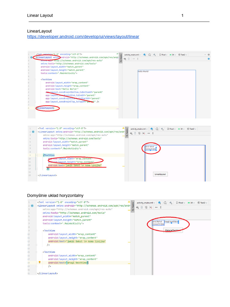Image resolution: width=230 pixels, height=307 pixels.
Task: Click vertical expand arrow icon in first screenshot
Action: [x=138, y=59]
